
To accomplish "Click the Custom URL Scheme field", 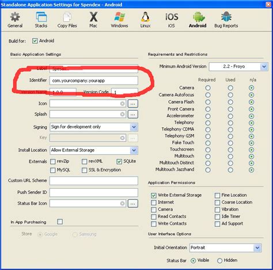I will (94, 181).
